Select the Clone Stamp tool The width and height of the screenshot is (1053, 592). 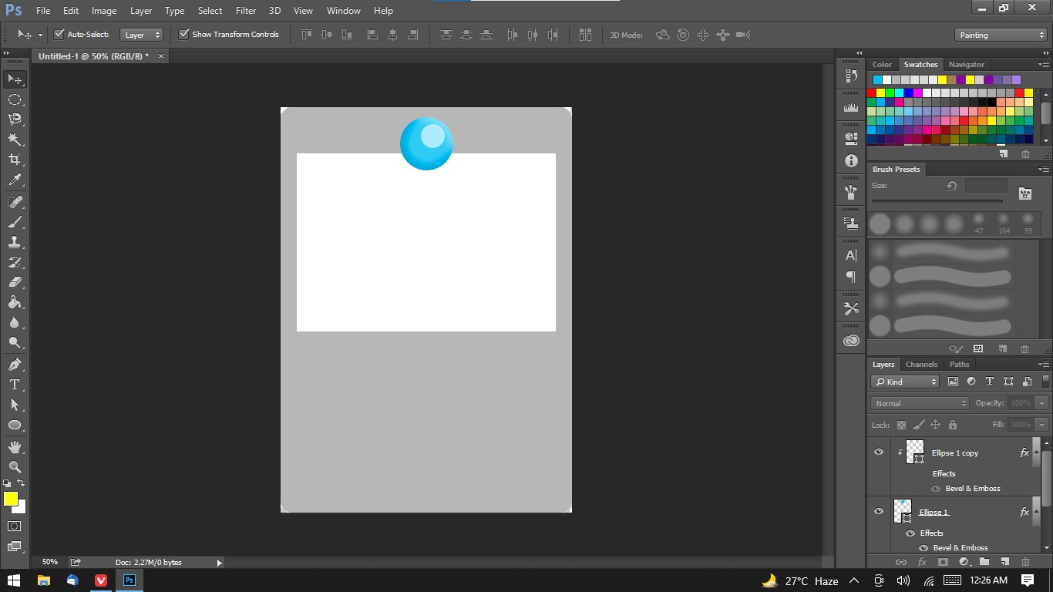[x=15, y=242]
